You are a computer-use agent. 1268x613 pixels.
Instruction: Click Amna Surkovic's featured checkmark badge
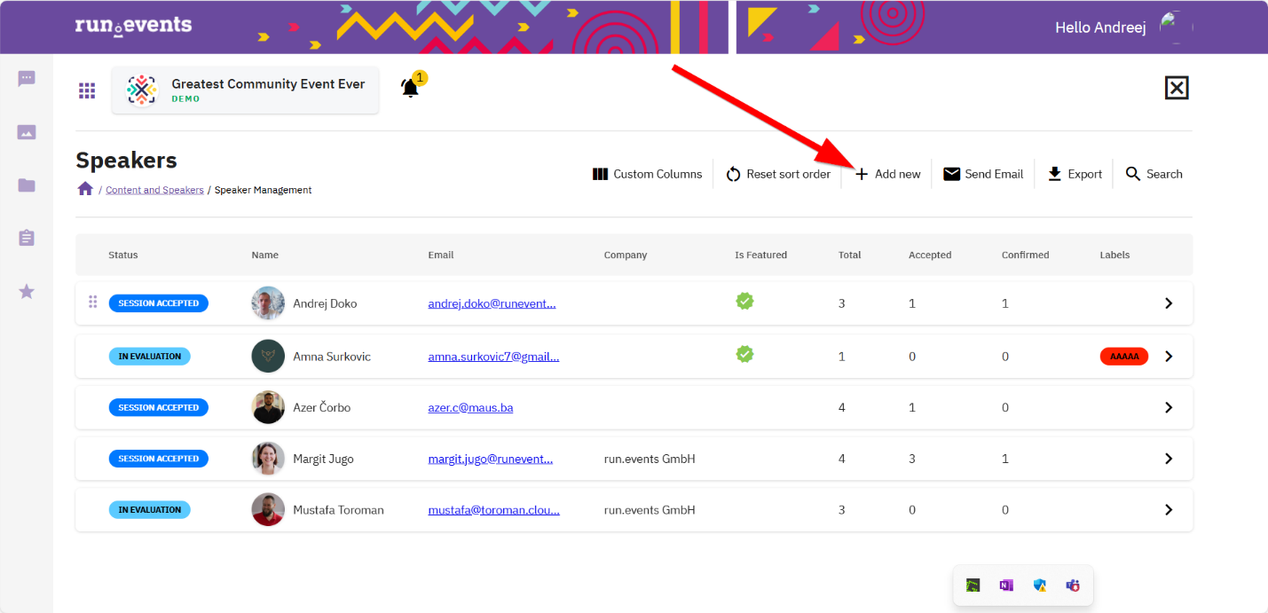click(x=744, y=355)
